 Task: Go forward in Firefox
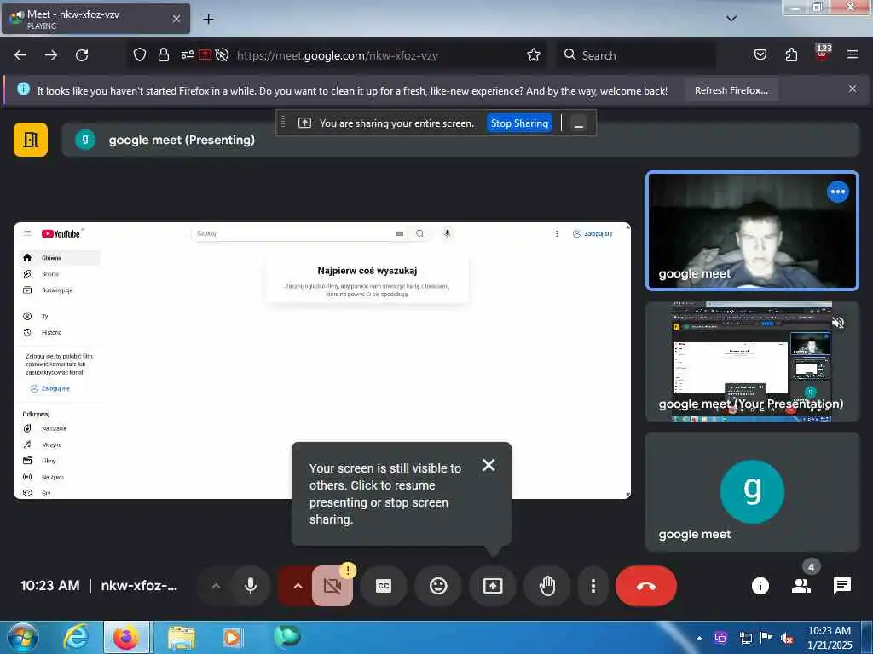click(51, 55)
